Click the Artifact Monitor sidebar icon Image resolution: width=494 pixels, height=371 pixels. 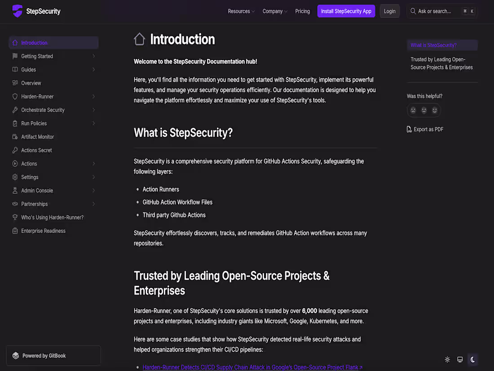coord(15,137)
